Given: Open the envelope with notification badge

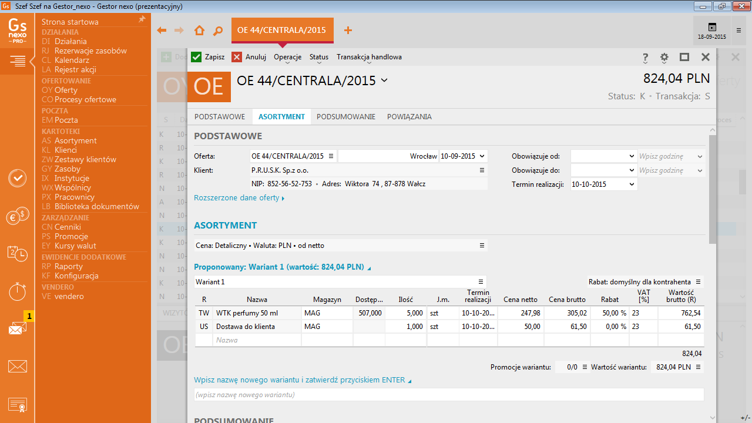Looking at the screenshot, I should click(18, 328).
